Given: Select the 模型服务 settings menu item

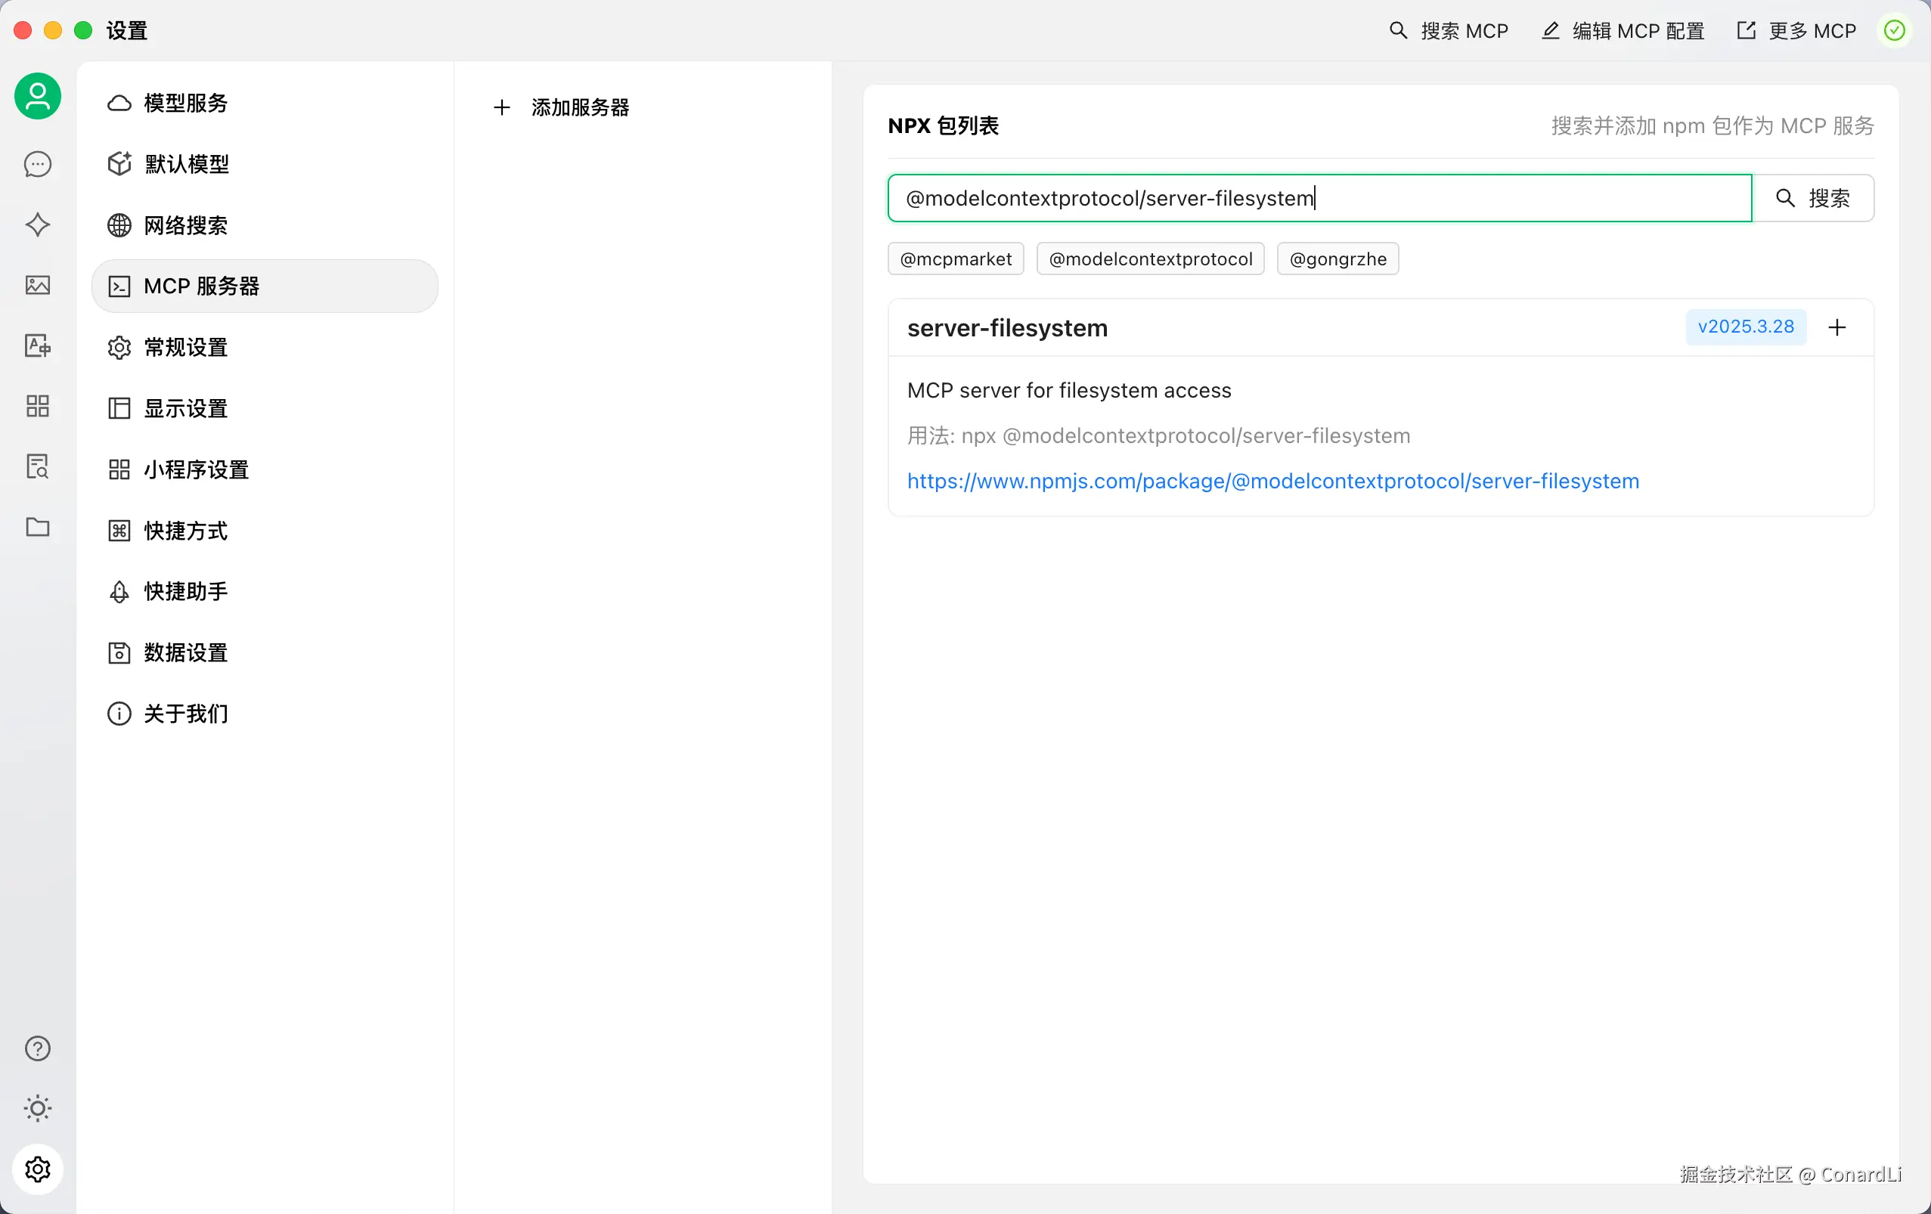Looking at the screenshot, I should [185, 104].
